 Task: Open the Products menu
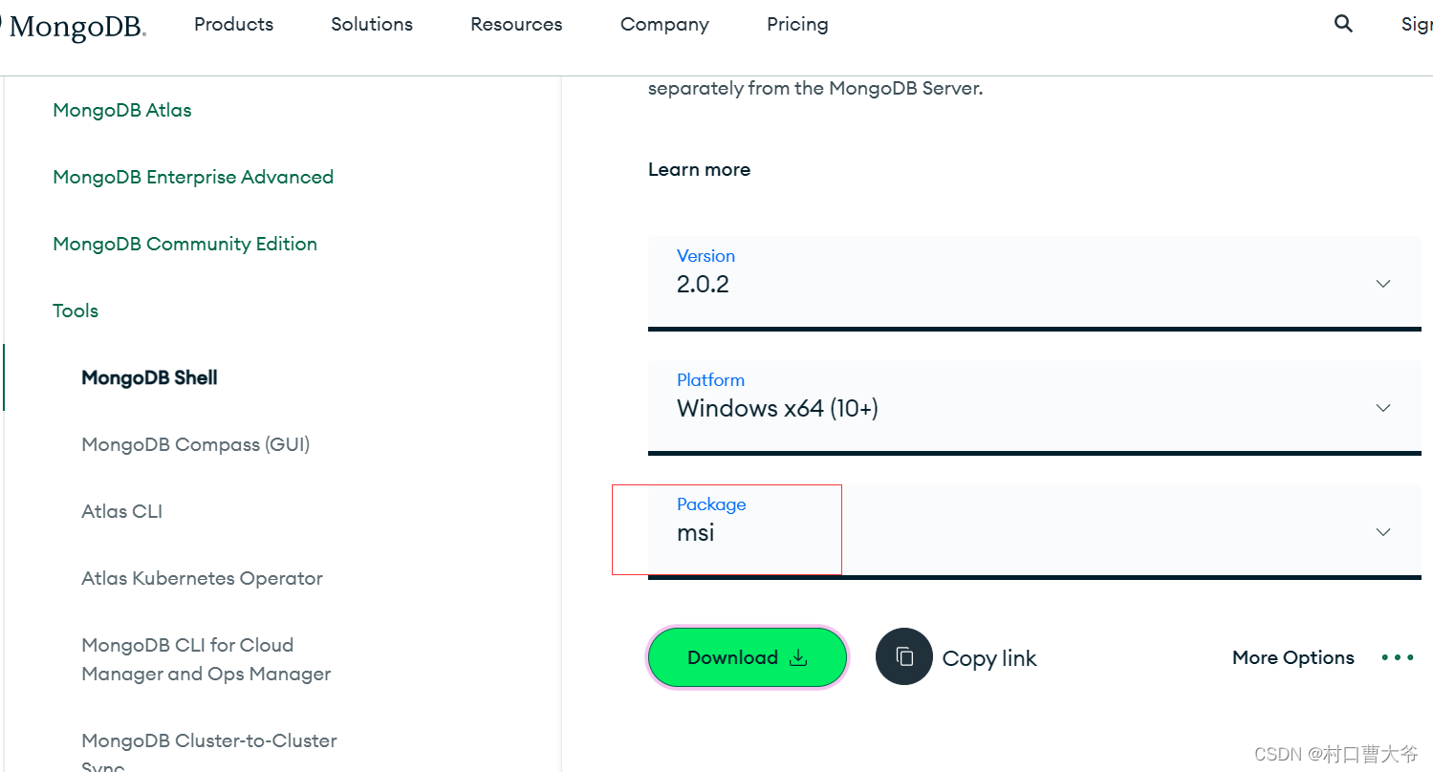pyautogui.click(x=232, y=24)
